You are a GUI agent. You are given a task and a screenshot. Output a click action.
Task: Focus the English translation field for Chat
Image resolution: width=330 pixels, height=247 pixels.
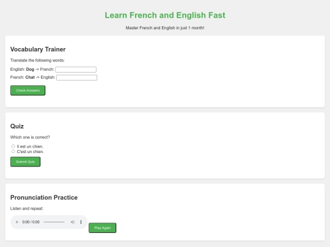click(76, 77)
